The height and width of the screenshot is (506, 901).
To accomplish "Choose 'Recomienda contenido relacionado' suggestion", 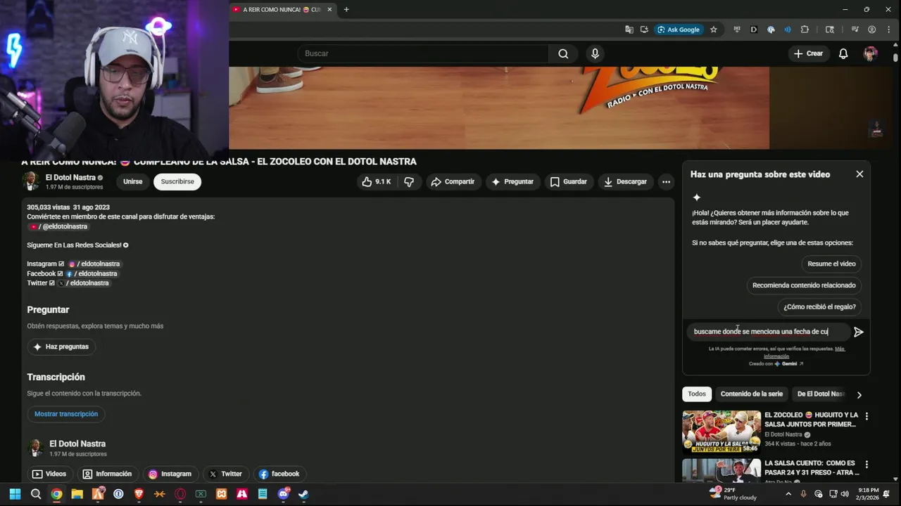I will point(804,285).
